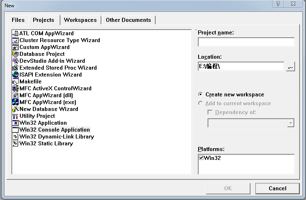Expand the Dependency of dropdown list

point(290,123)
